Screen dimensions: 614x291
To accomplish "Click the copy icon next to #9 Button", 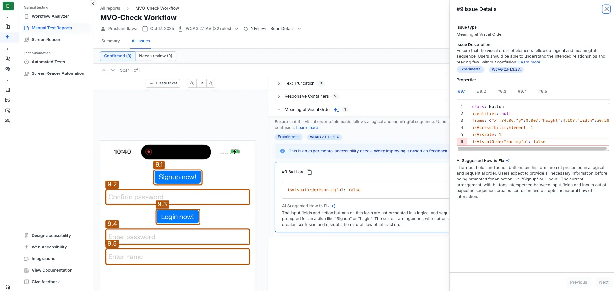I will pyautogui.click(x=309, y=172).
